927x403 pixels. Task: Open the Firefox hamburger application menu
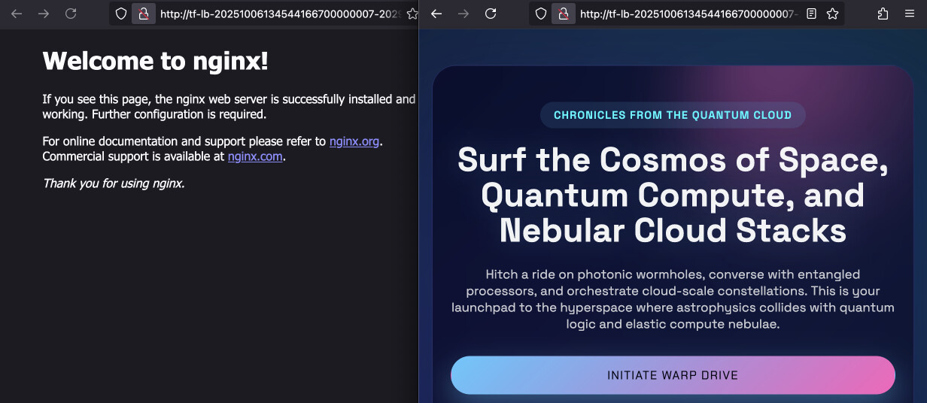click(x=909, y=14)
